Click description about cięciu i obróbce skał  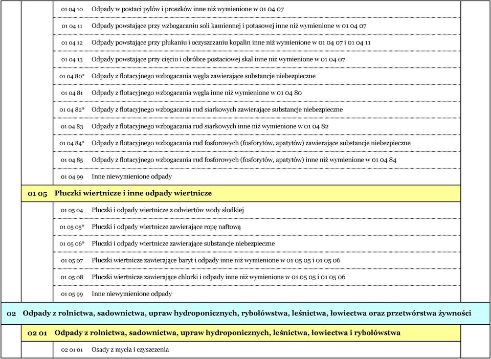point(218,59)
